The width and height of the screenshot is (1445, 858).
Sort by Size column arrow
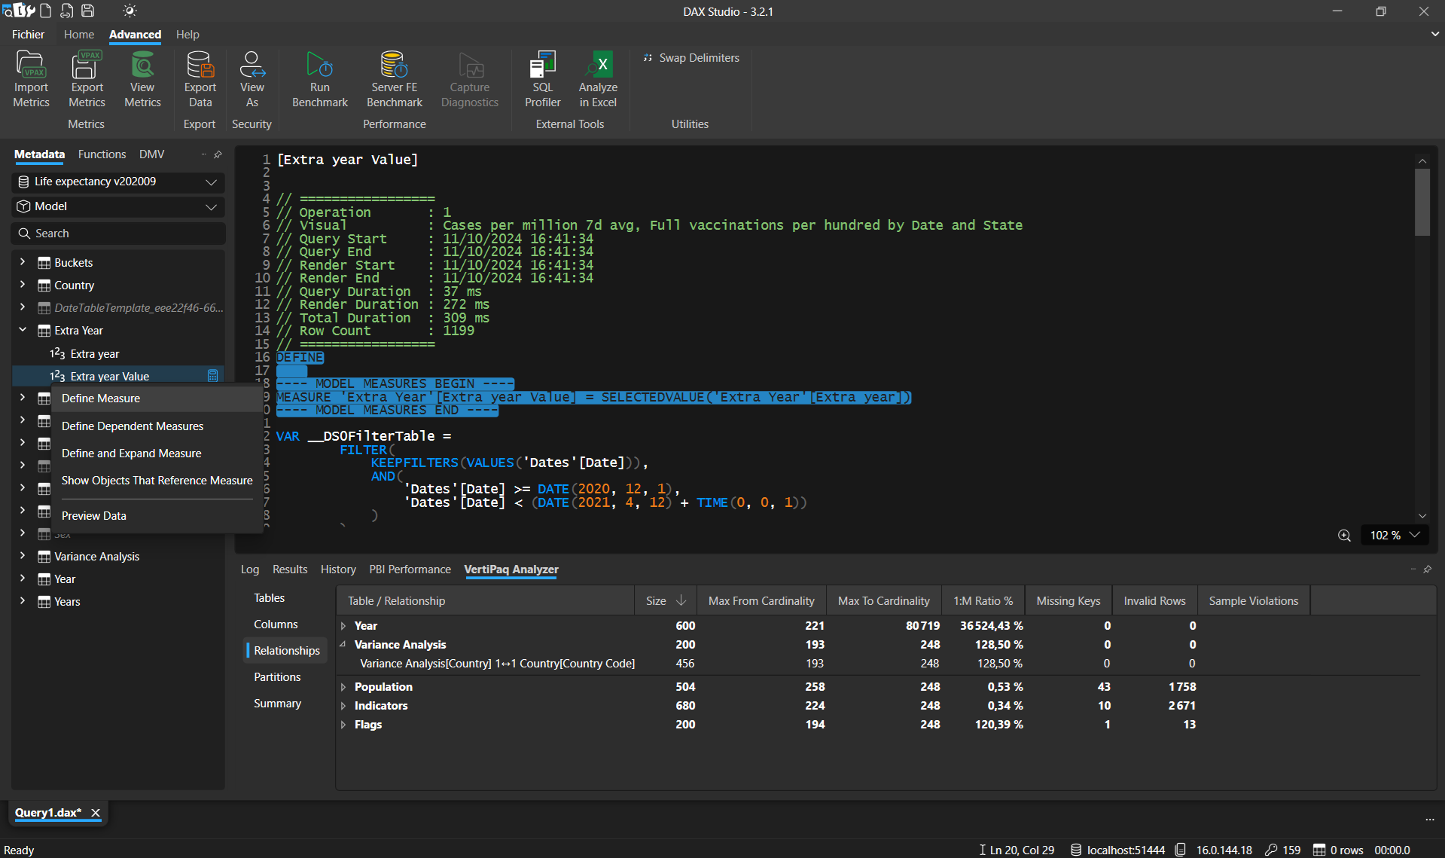point(681,600)
